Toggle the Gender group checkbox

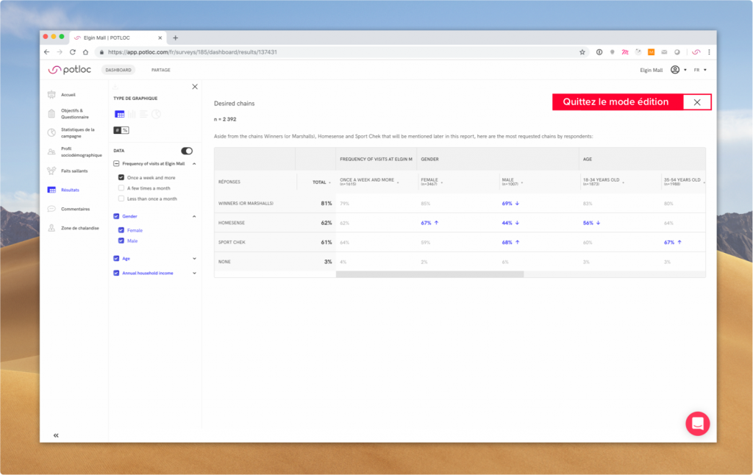pos(116,216)
